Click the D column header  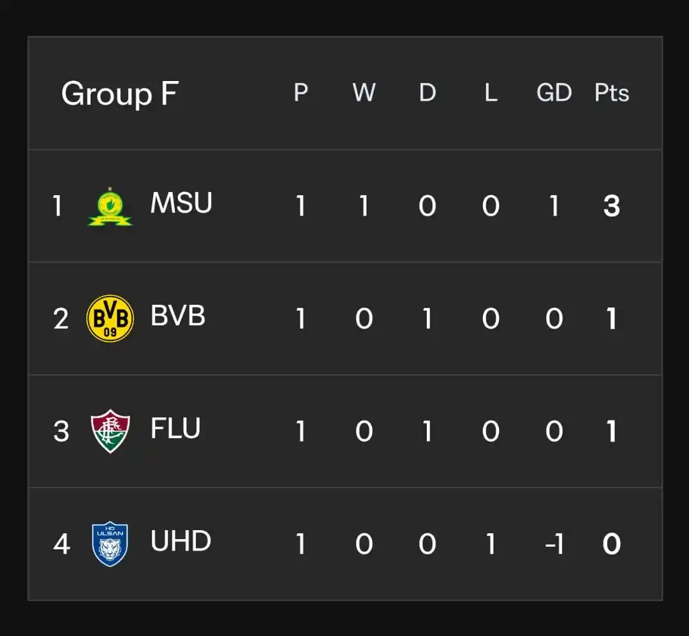pyautogui.click(x=427, y=92)
